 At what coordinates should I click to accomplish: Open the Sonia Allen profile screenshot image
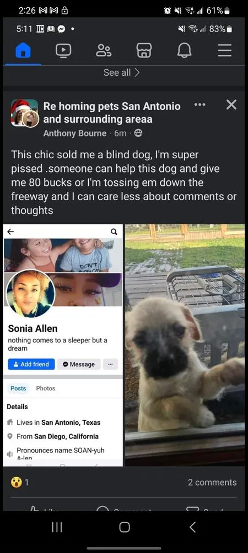coord(63,345)
